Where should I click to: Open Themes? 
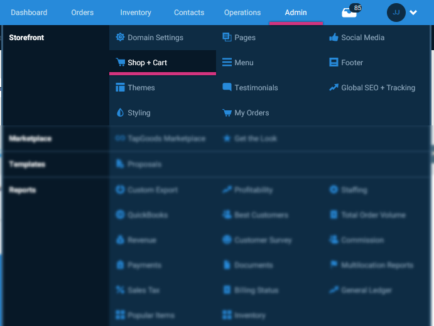141,88
